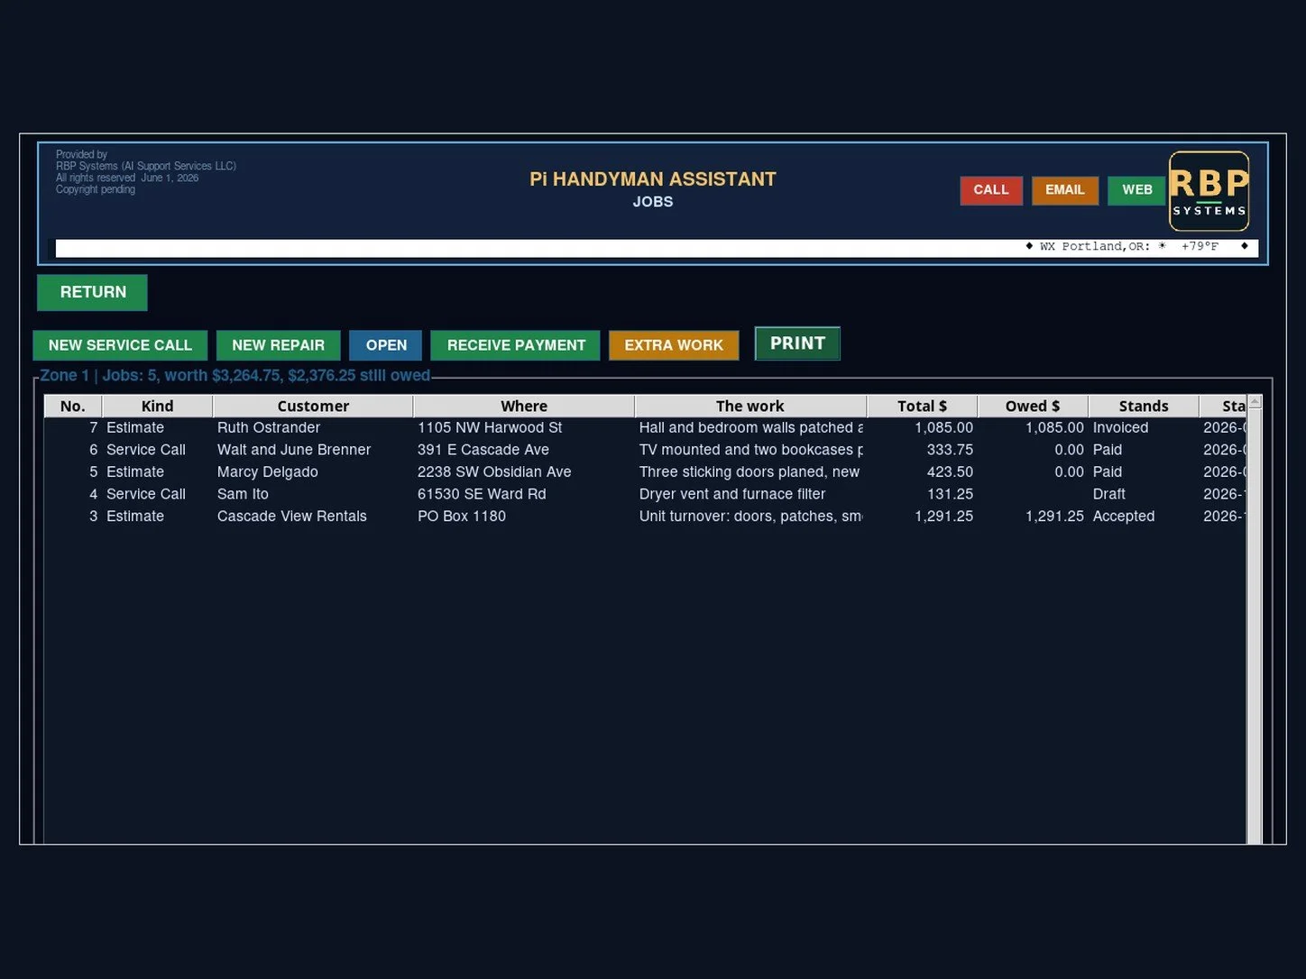1306x979 pixels.
Task: Select the Sam Ito job row
Action: (x=645, y=494)
